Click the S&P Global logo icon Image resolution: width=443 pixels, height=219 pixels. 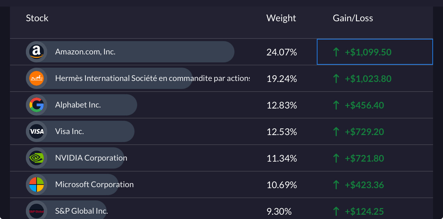37,211
